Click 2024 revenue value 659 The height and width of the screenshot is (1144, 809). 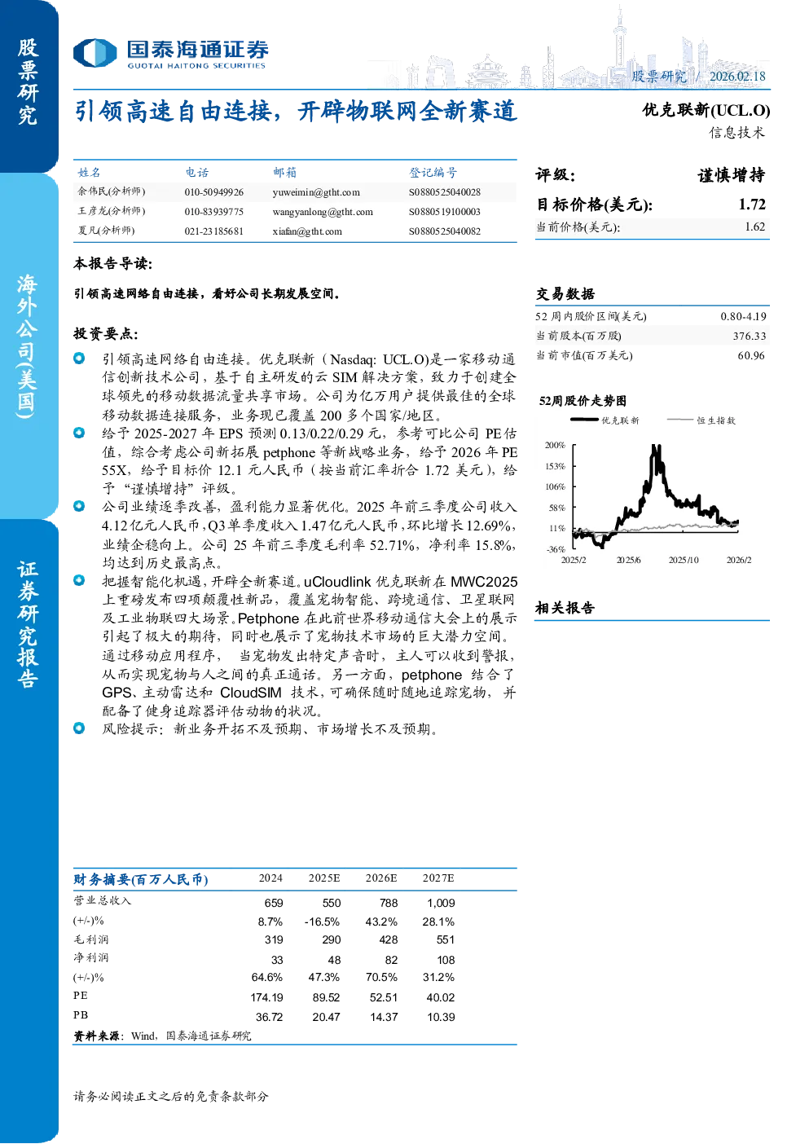(x=274, y=903)
